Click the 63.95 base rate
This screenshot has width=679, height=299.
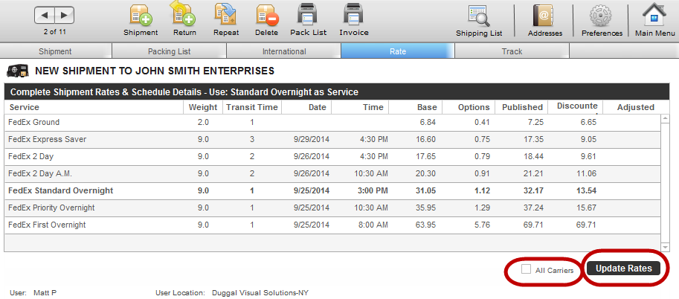(x=425, y=225)
